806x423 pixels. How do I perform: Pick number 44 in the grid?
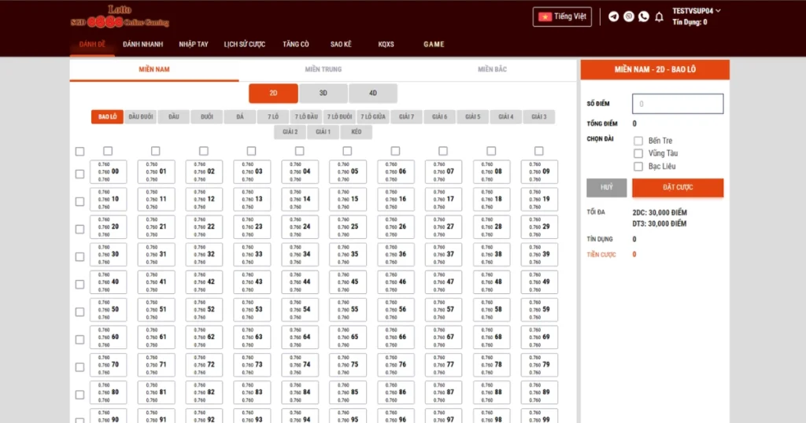(300, 281)
